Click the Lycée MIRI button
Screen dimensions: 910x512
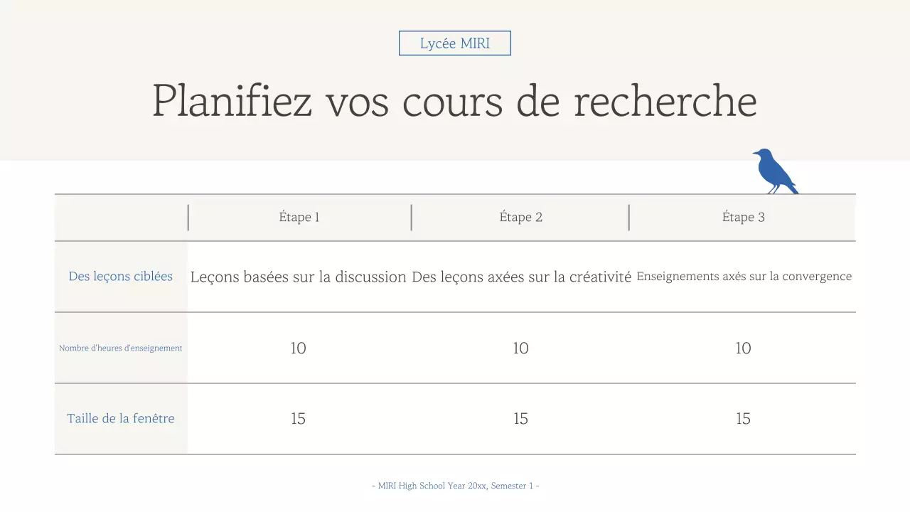tap(455, 43)
